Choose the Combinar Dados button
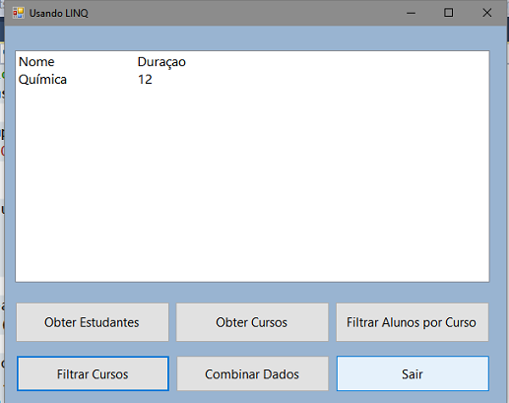Image resolution: width=509 pixels, height=403 pixels. pyautogui.click(x=252, y=373)
